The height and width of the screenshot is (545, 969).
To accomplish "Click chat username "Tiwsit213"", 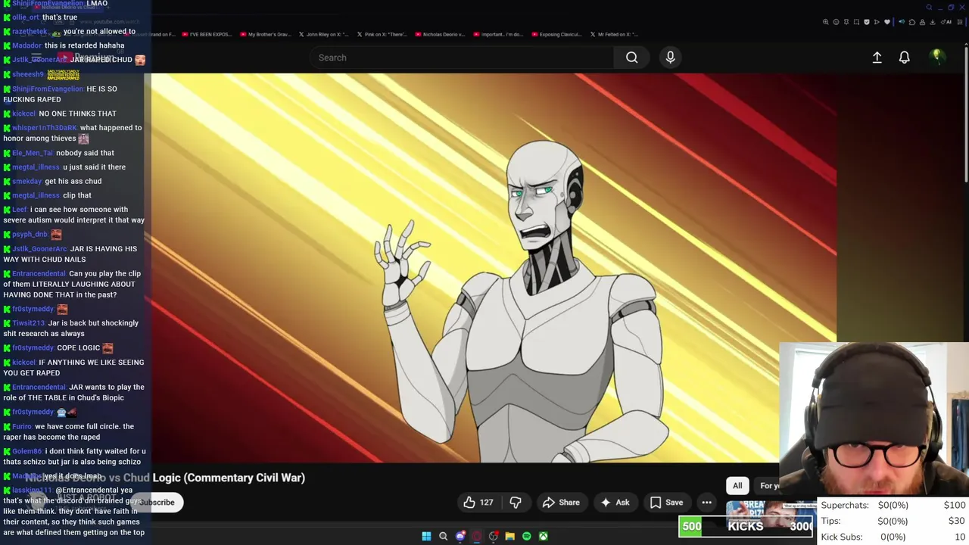I will (28, 323).
